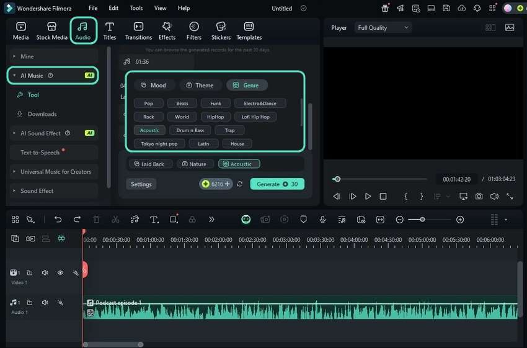Click the timeline zoom slider handle

(x=422, y=220)
